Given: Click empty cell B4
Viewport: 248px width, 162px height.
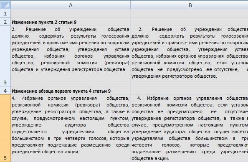Looking at the screenshot, I should coord(189,90).
